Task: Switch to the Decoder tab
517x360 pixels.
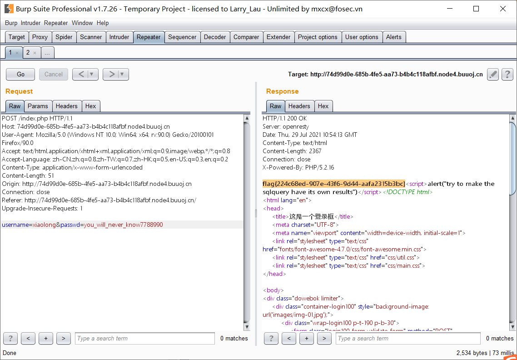Action: click(x=215, y=37)
